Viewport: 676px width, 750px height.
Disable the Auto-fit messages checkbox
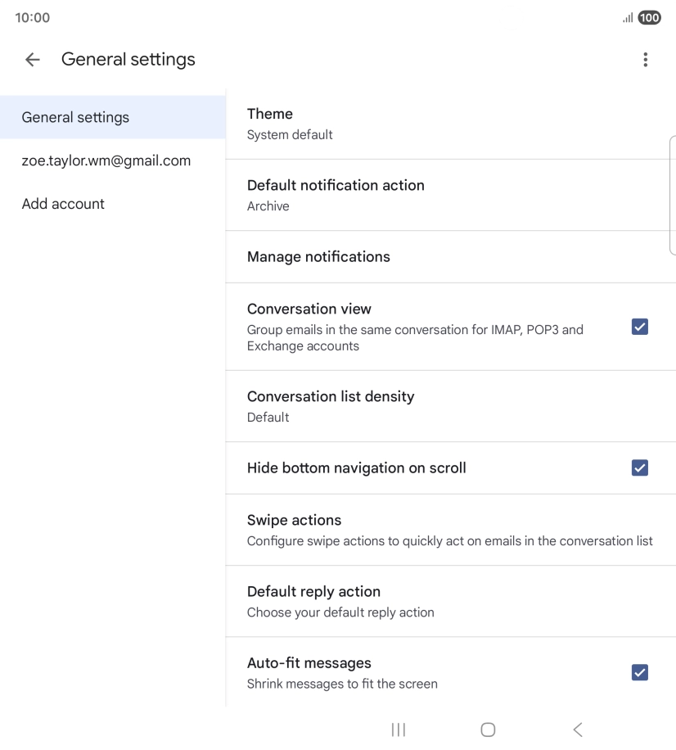pyautogui.click(x=639, y=672)
